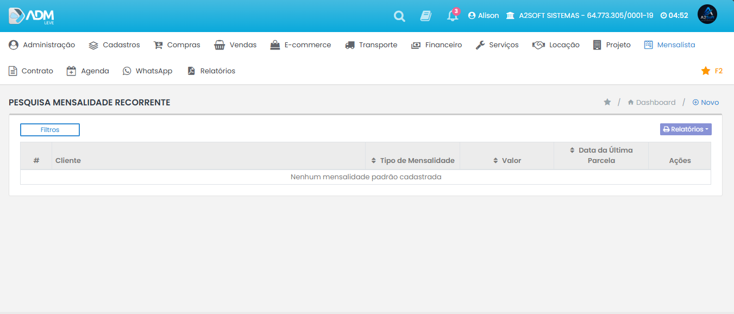This screenshot has width=734, height=314.
Task: Open the Projeto menu
Action: click(x=612, y=45)
